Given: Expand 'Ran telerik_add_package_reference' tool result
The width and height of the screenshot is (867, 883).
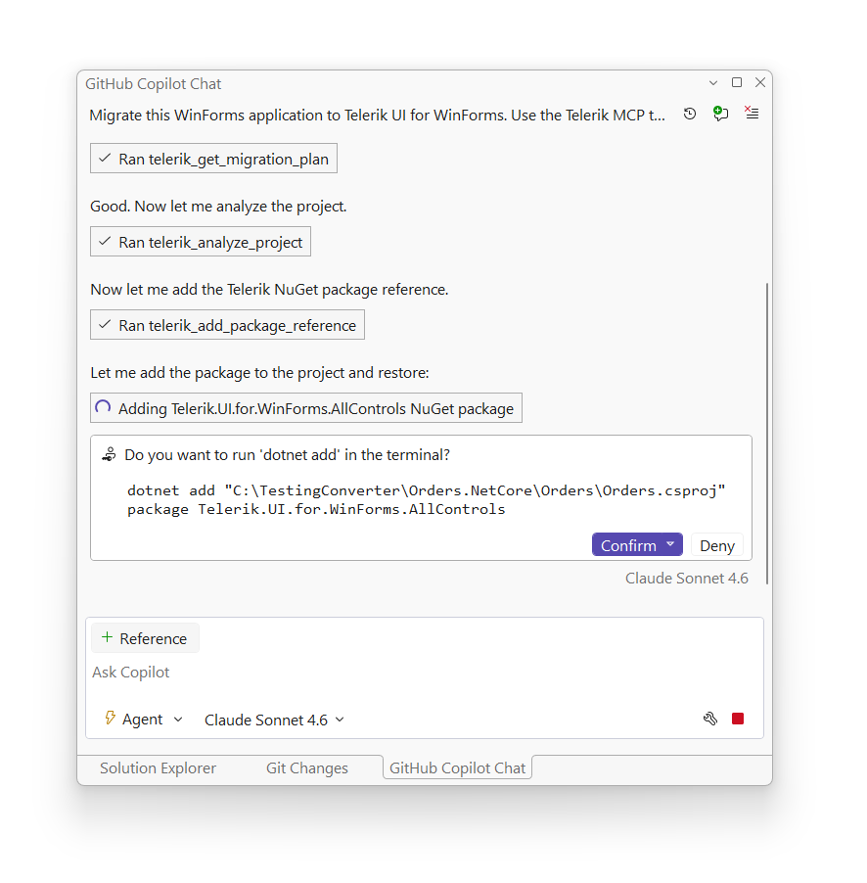Looking at the screenshot, I should [227, 325].
